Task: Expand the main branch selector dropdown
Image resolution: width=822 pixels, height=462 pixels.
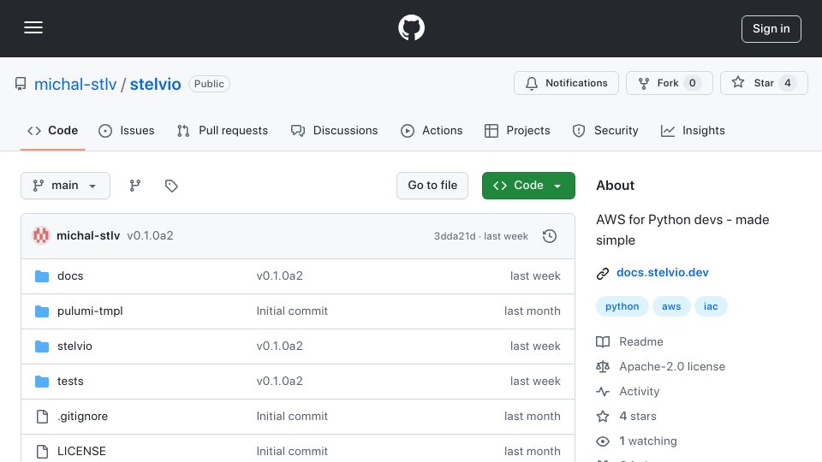Action: 66,186
